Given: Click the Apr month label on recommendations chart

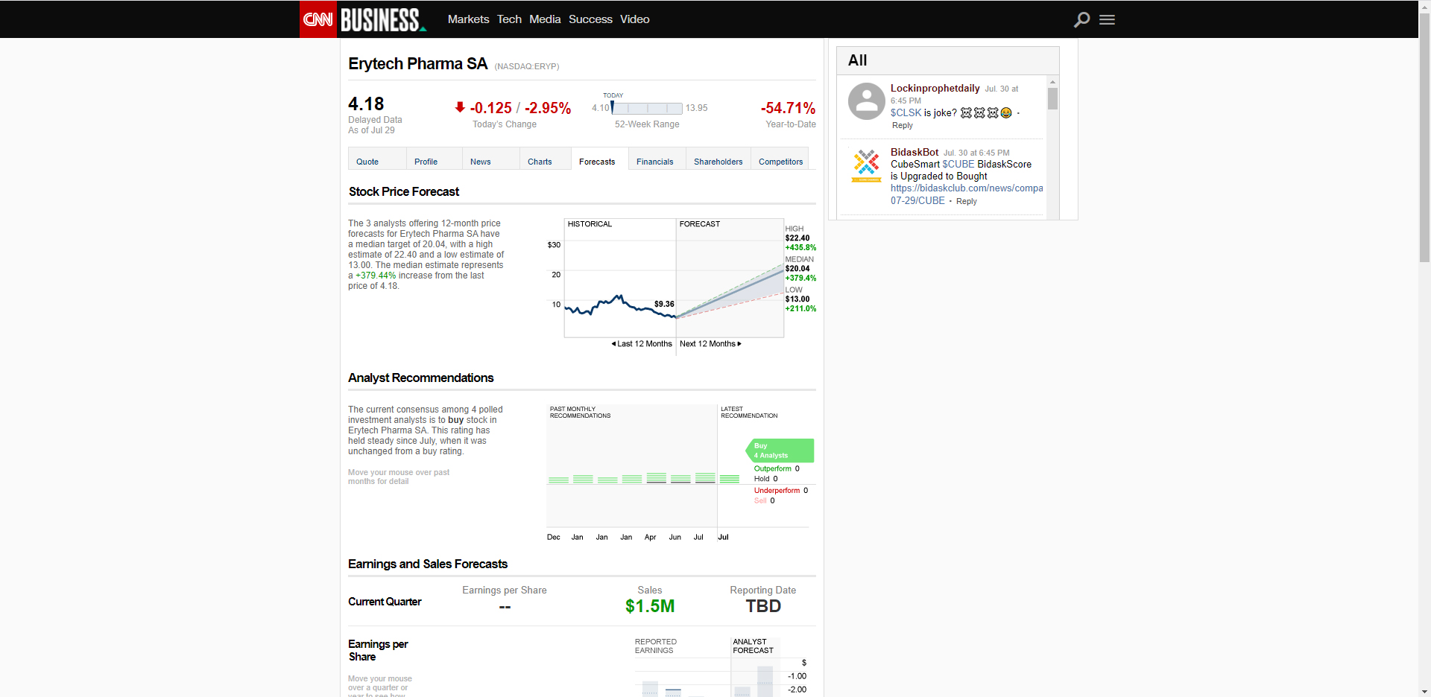Looking at the screenshot, I should coord(650,538).
